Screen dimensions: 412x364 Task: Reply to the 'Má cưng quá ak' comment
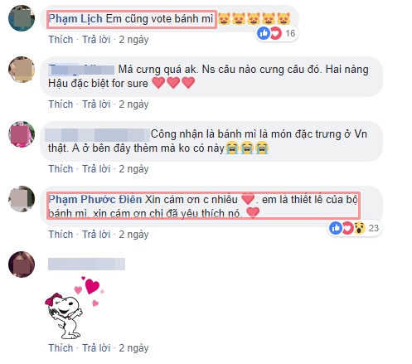coord(96,104)
